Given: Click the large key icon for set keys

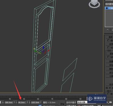Looking at the screenshot, I should tap(62, 104).
